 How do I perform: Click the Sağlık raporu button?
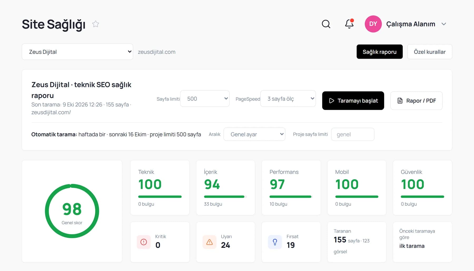[379, 52]
